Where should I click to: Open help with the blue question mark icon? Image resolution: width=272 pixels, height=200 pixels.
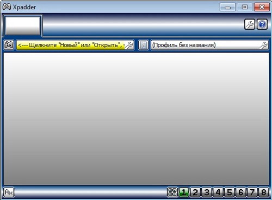262,24
